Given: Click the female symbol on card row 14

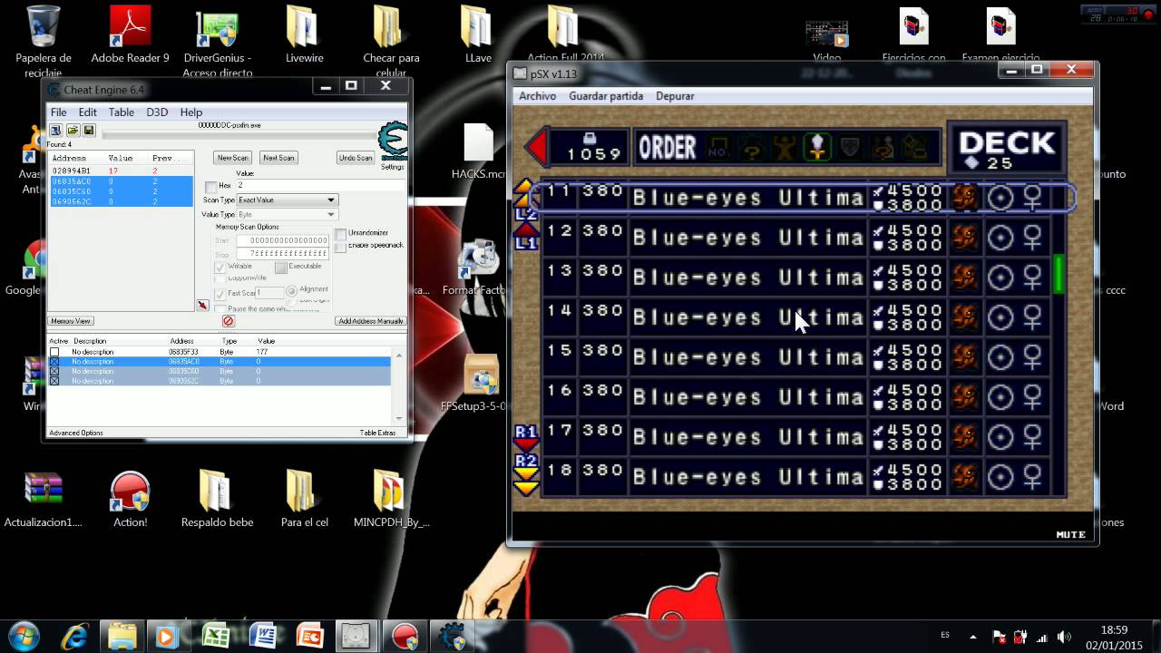Looking at the screenshot, I should [x=1032, y=317].
